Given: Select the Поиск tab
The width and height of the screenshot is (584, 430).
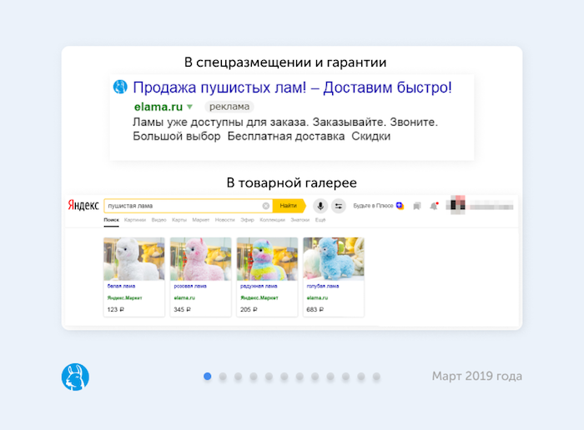Looking at the screenshot, I should (111, 220).
